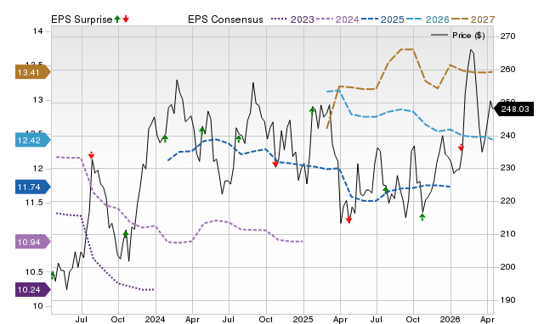This screenshot has width=544, height=324.
Task: Click the red EPS miss marker after Apr 2025
Action: tap(349, 220)
